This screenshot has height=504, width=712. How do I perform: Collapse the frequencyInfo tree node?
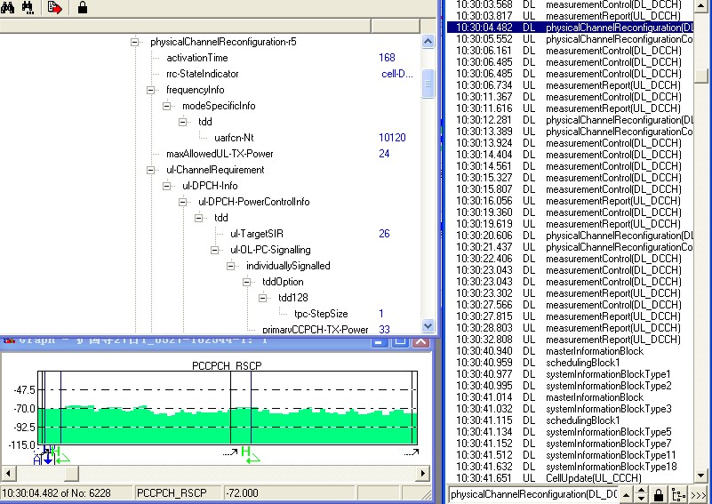point(151,90)
